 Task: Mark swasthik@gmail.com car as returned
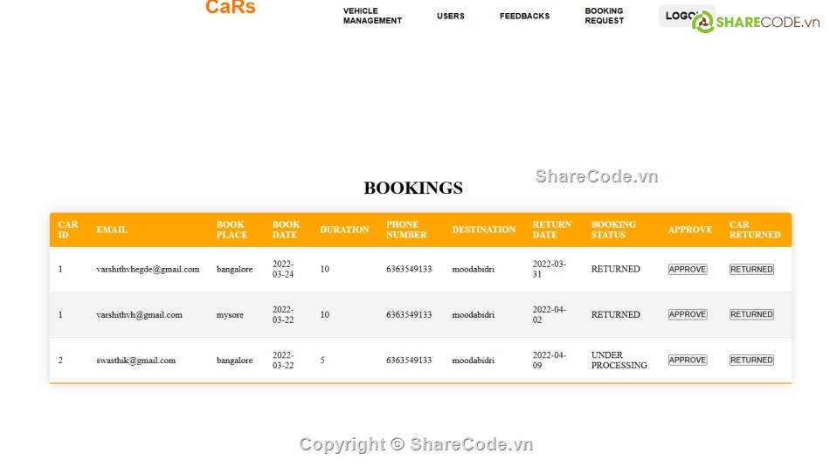click(x=751, y=360)
